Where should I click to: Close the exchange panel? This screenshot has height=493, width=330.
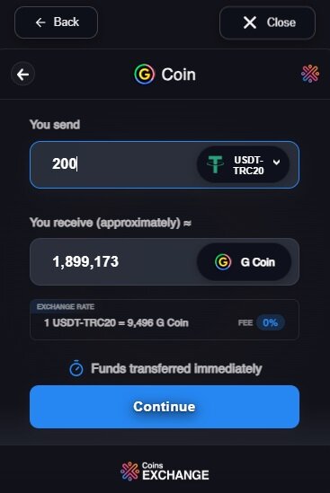click(x=267, y=23)
